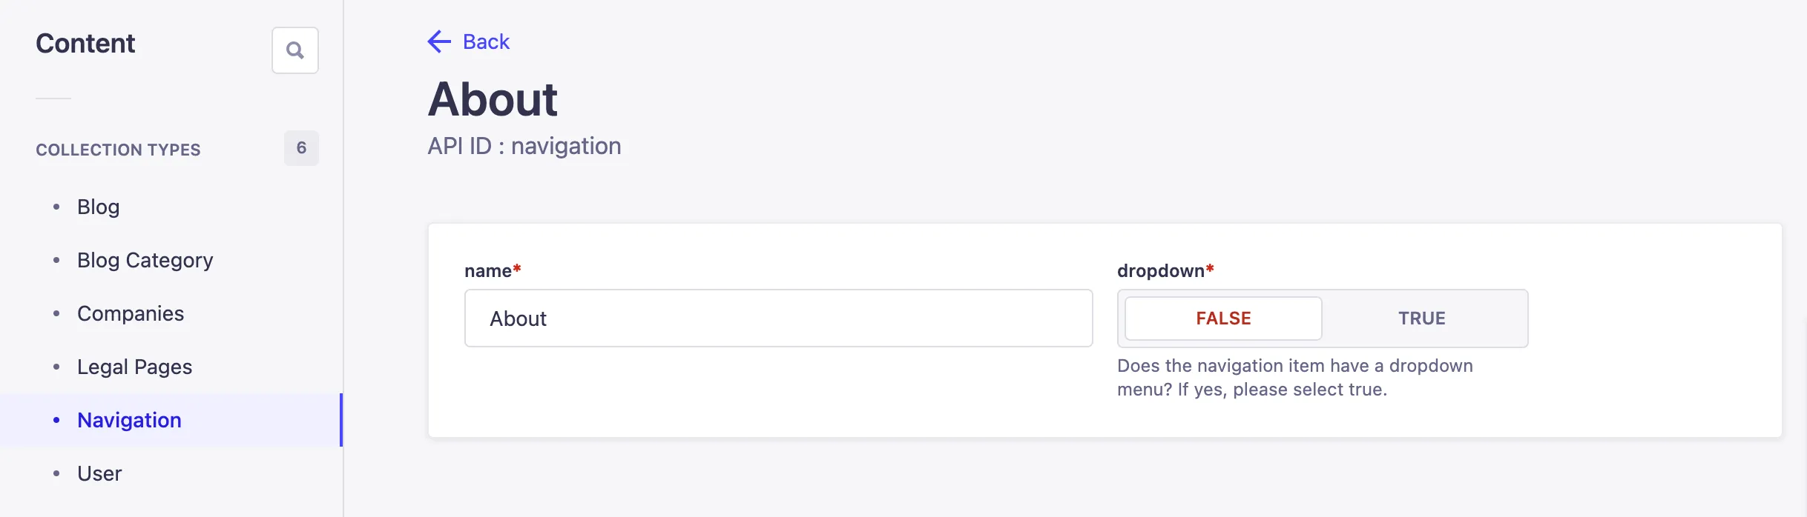Click the Back link text

coord(486,41)
